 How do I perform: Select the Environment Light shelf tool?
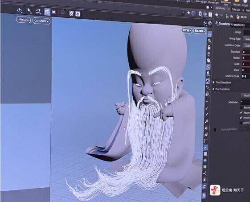(226, 2)
